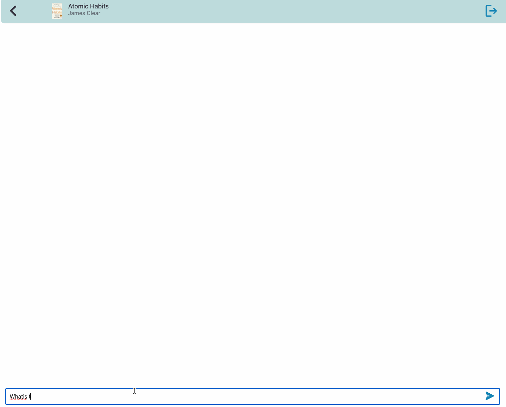Select the 'James Clear' author text
The height and width of the screenshot is (407, 506).
[x=84, y=13]
